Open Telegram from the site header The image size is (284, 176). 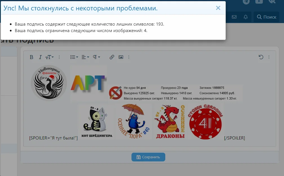pyautogui.click(x=246, y=2)
